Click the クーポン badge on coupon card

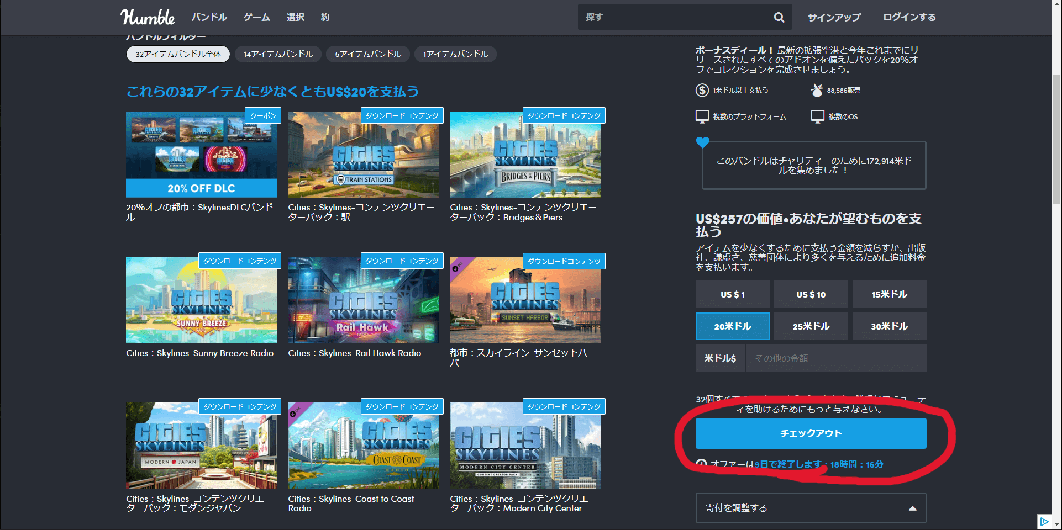[x=263, y=115]
